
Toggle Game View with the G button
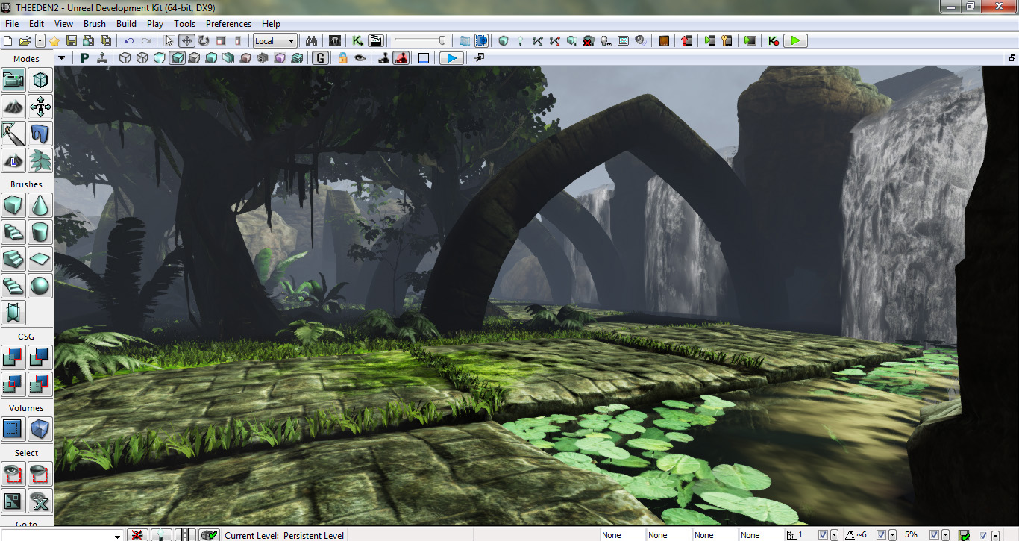(x=321, y=57)
